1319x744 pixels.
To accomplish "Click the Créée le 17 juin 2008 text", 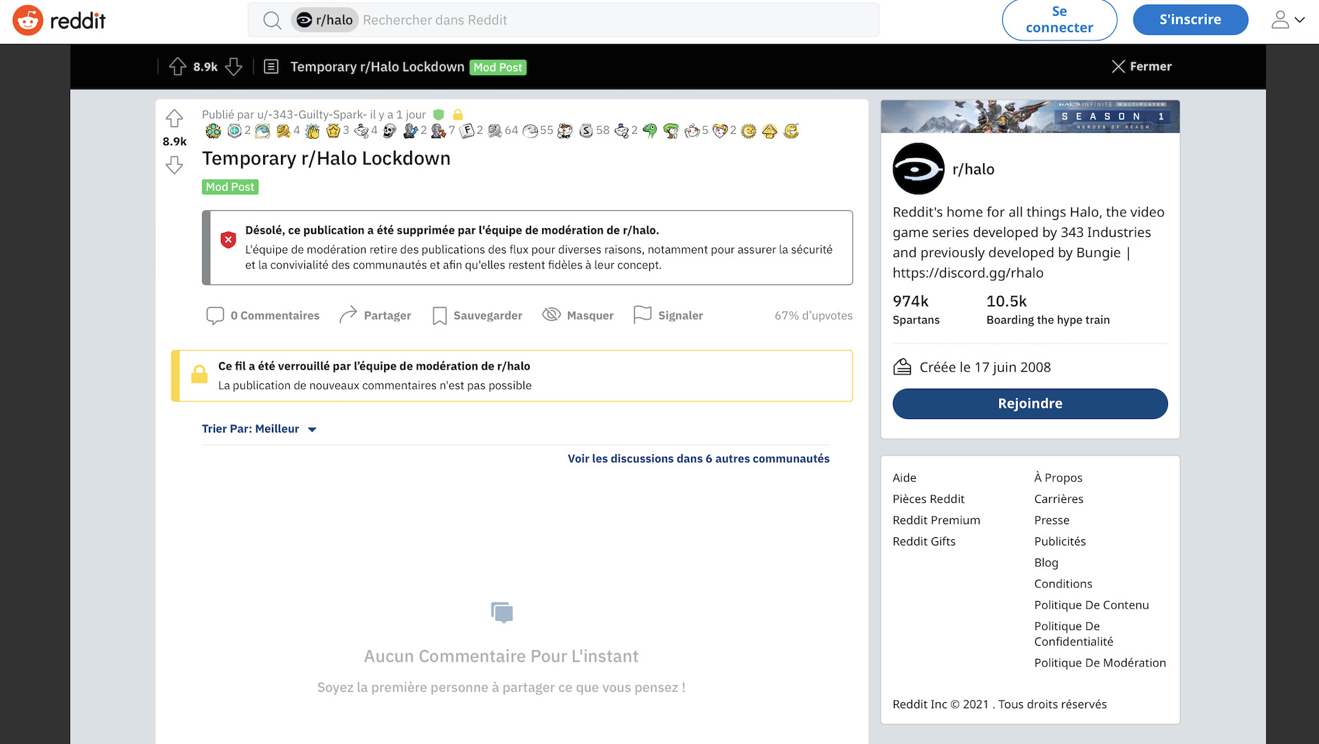I will 985,368.
